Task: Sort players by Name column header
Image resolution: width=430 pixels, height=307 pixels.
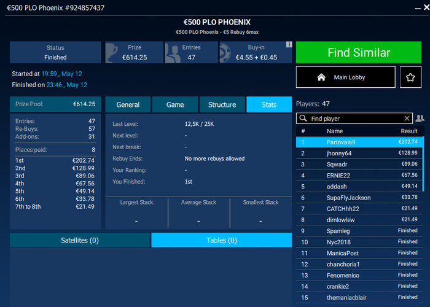Action: 335,131
